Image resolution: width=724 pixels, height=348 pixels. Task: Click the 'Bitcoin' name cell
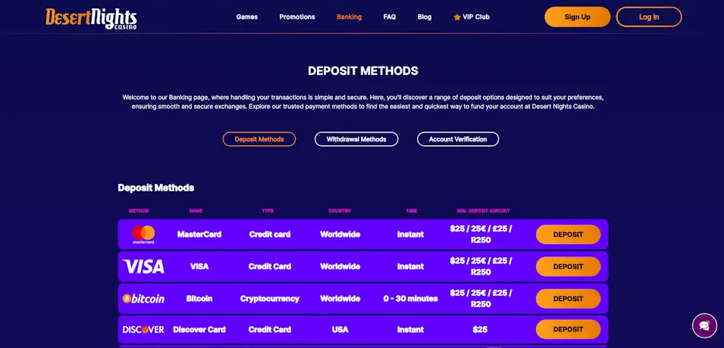click(199, 299)
